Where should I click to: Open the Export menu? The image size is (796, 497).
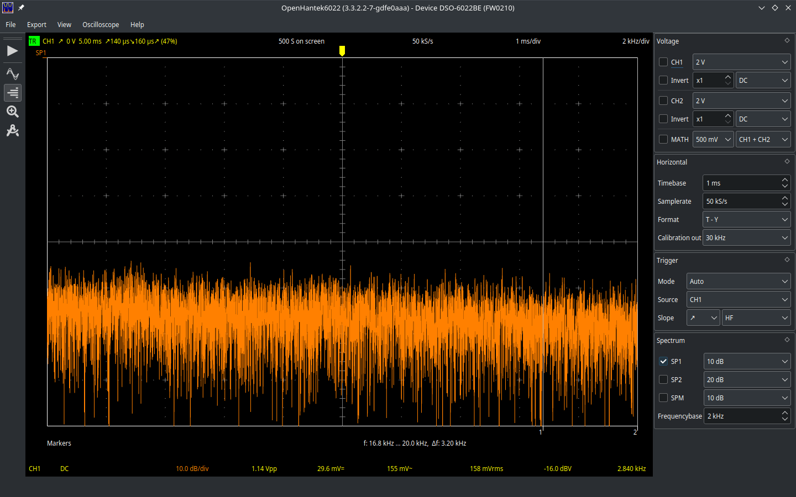(x=36, y=24)
